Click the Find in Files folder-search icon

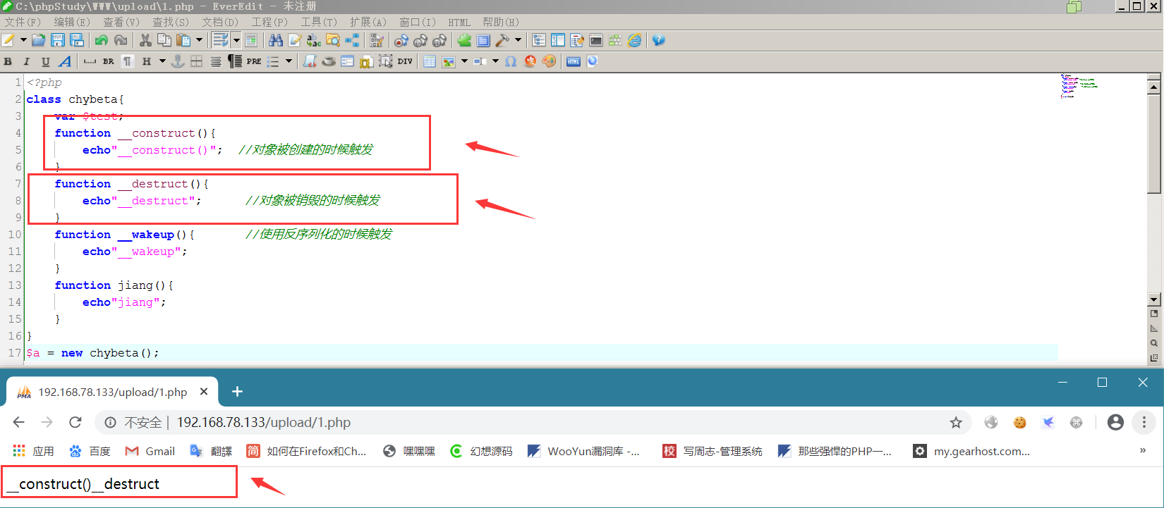tap(333, 40)
